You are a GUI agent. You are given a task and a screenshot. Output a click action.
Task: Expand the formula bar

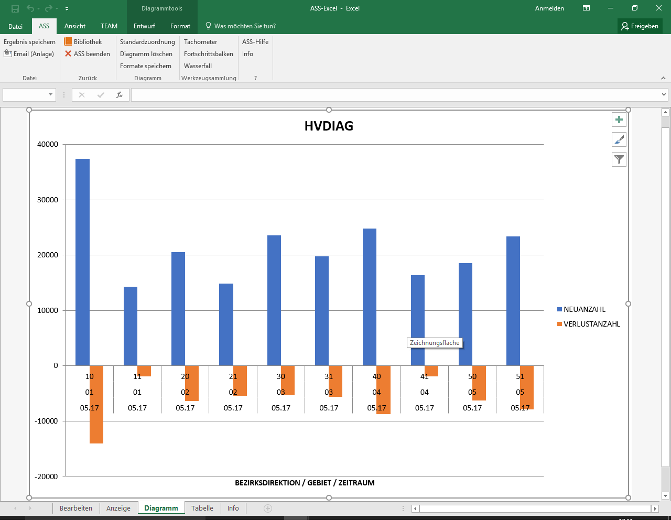click(x=664, y=95)
